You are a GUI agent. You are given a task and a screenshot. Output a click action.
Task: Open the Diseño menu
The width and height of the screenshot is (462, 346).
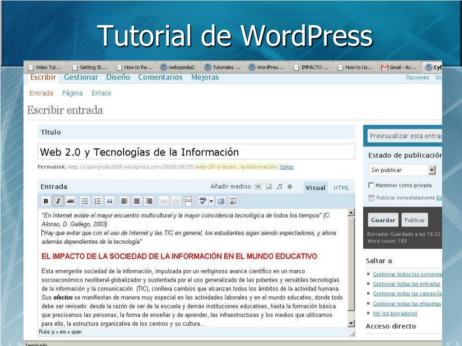click(x=118, y=77)
